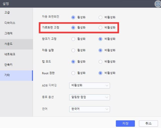Choose 비활성화 for 자동 실행

point(100,50)
